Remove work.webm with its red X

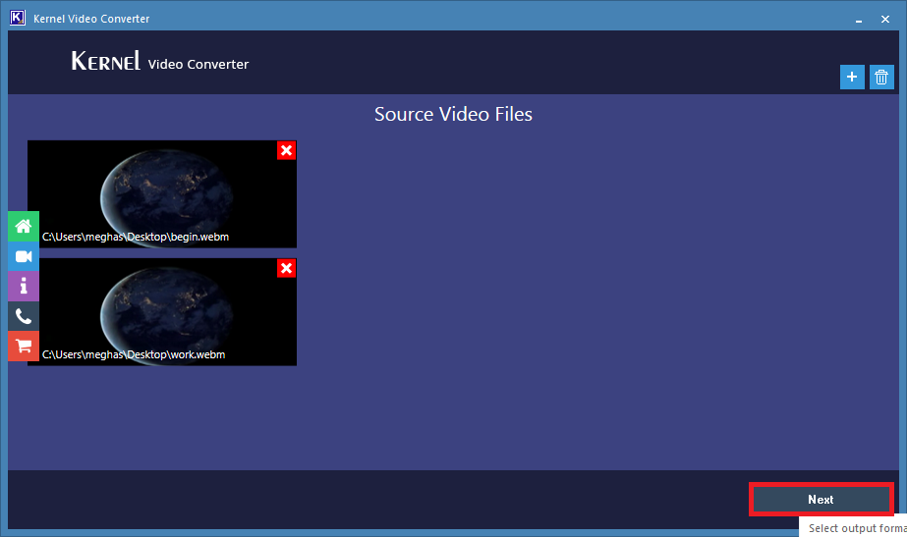coord(286,268)
